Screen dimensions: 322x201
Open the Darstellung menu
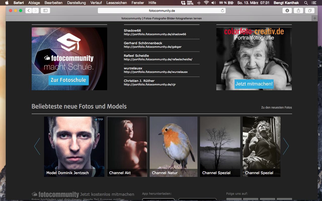tap(76, 3)
